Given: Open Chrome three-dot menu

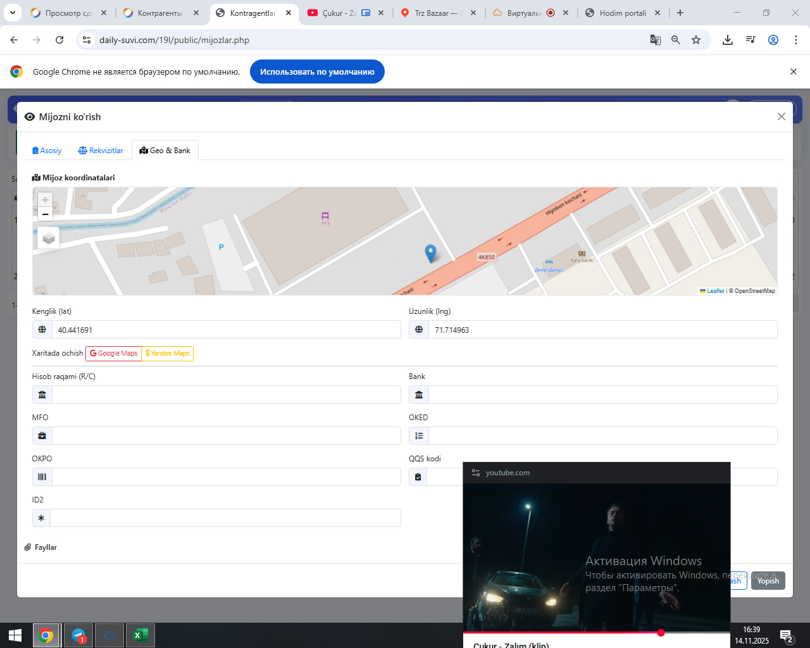Looking at the screenshot, I should click(x=796, y=40).
